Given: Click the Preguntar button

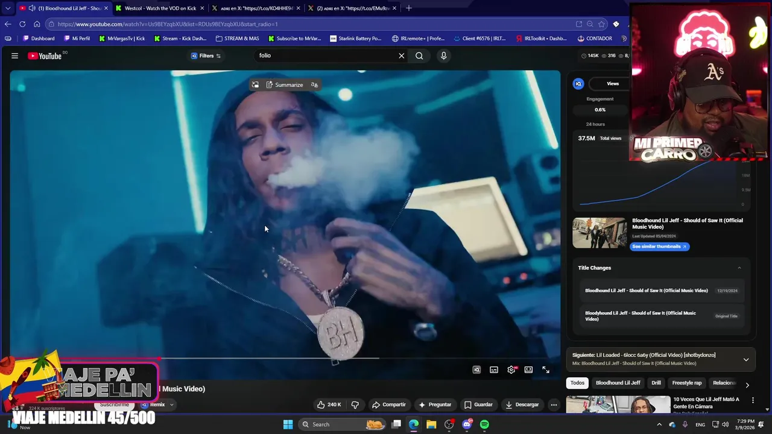Looking at the screenshot, I should [435, 404].
